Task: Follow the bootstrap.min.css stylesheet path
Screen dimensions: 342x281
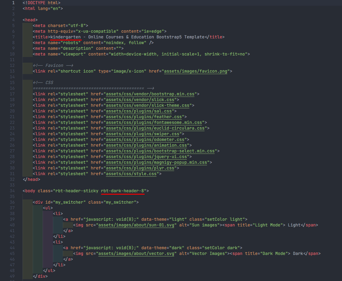Action: pos(150,94)
